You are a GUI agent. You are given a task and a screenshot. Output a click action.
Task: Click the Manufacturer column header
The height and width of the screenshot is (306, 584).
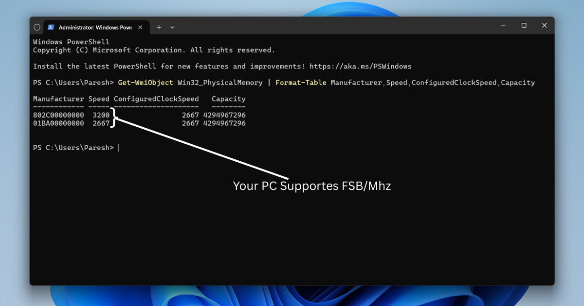point(58,99)
